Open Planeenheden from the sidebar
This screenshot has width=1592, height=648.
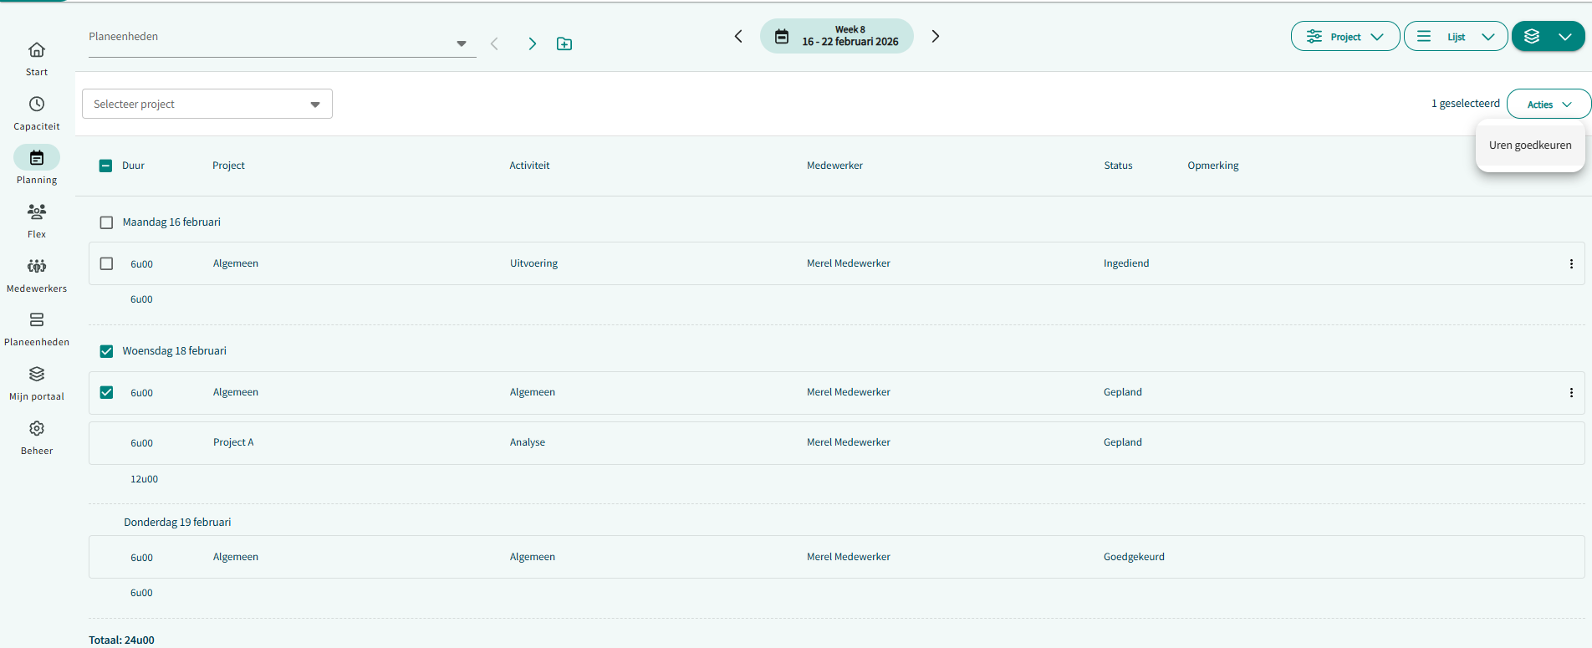(37, 320)
